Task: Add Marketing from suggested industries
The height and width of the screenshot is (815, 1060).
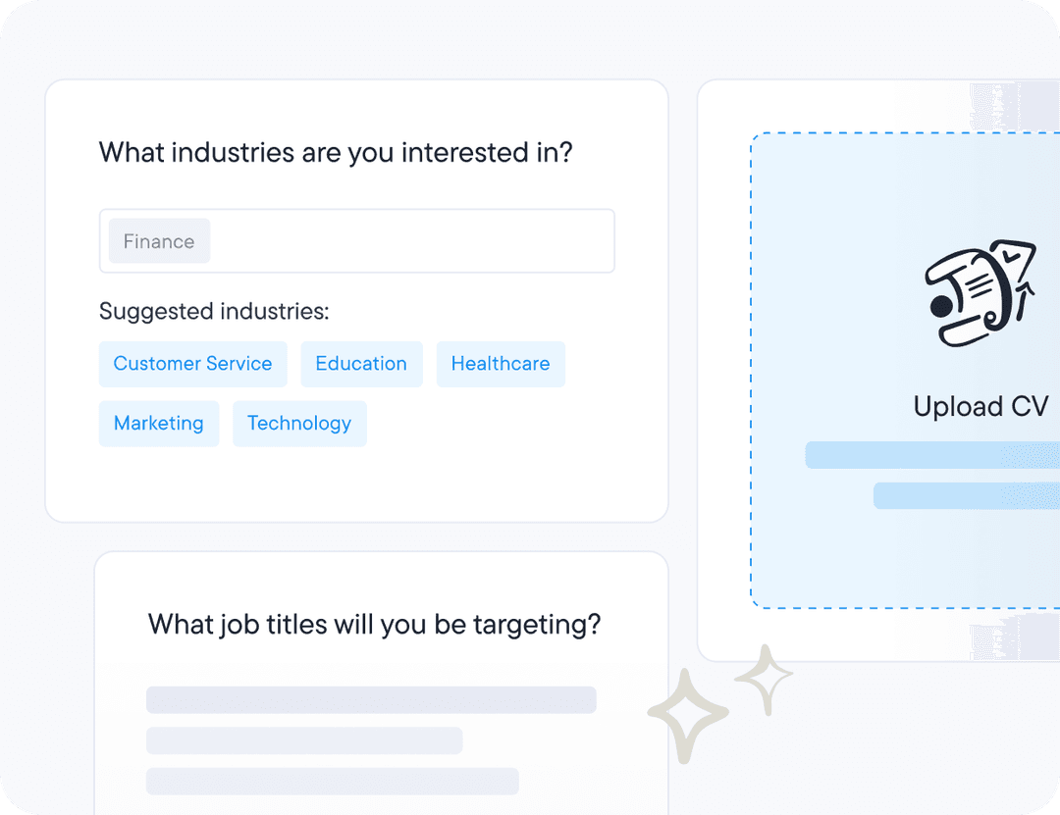Action: point(159,424)
